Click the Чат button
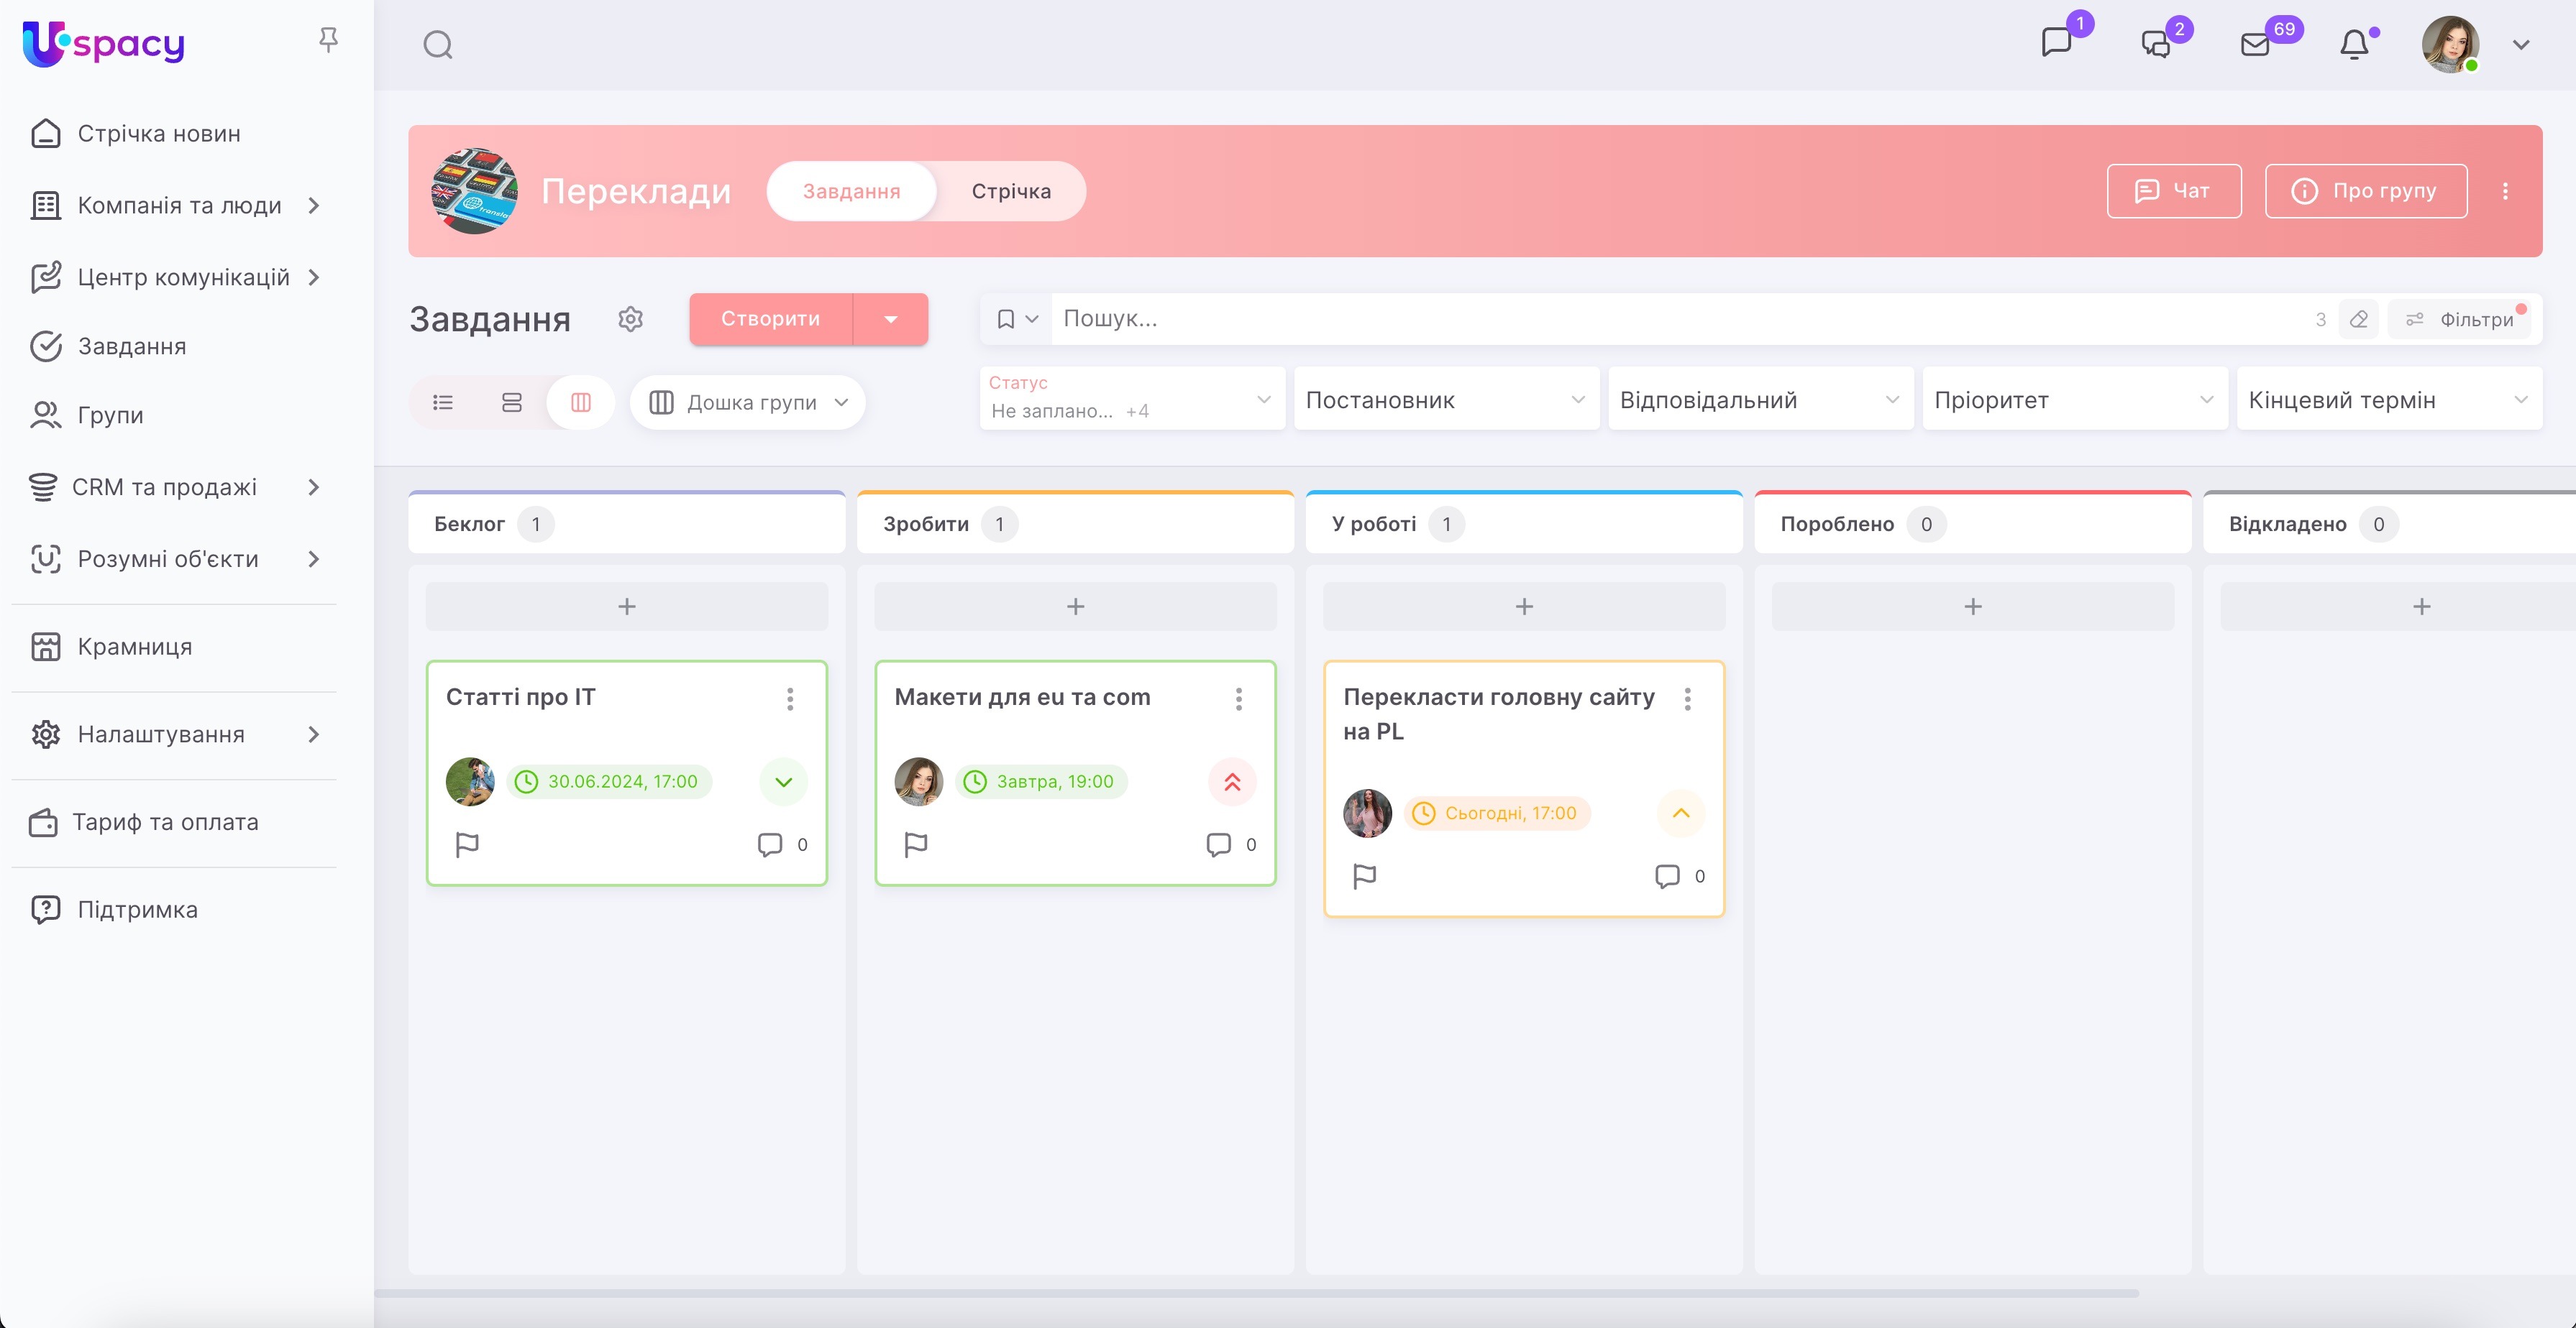The width and height of the screenshot is (2576, 1328). pyautogui.click(x=2173, y=191)
